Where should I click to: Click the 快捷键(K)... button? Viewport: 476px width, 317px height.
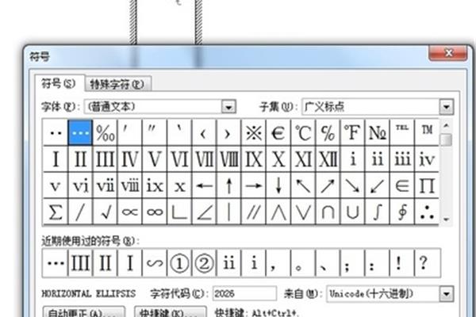[x=171, y=311]
